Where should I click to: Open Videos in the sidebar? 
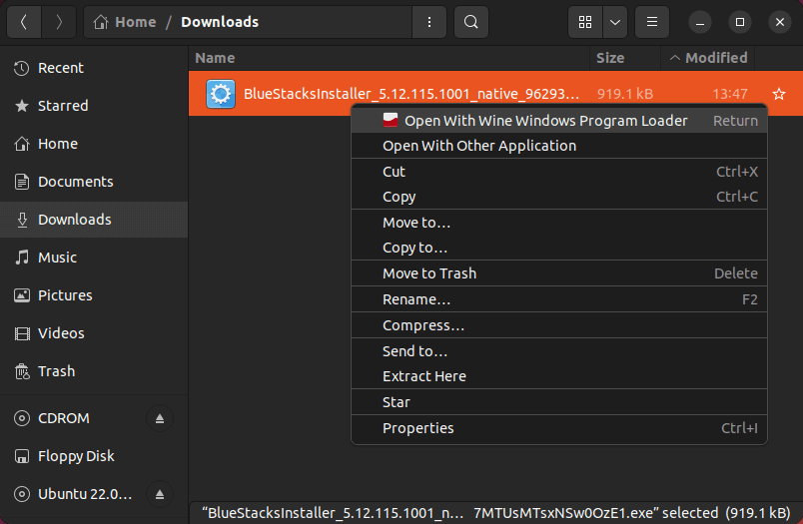tap(94, 333)
